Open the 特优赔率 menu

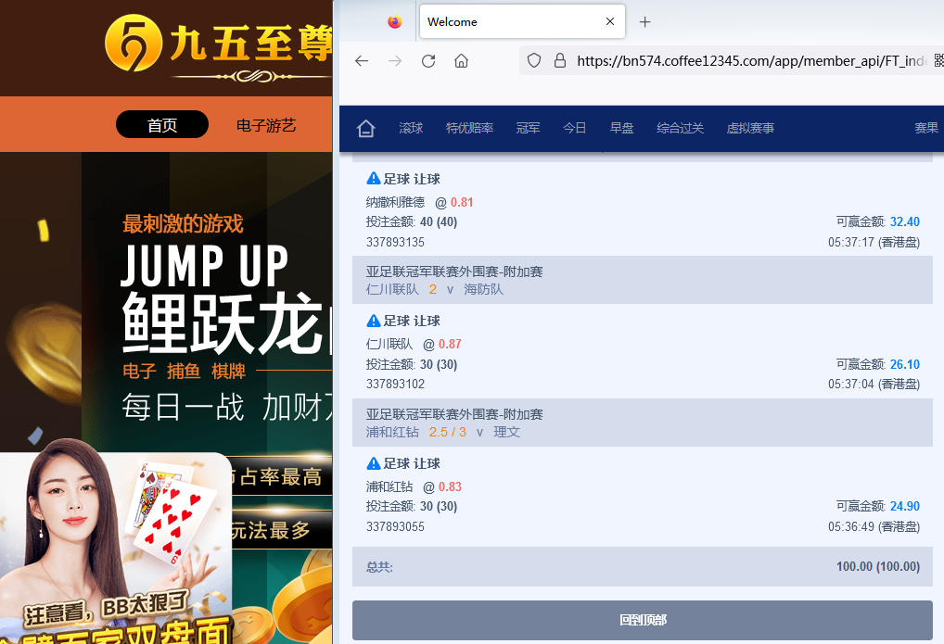pos(469,128)
